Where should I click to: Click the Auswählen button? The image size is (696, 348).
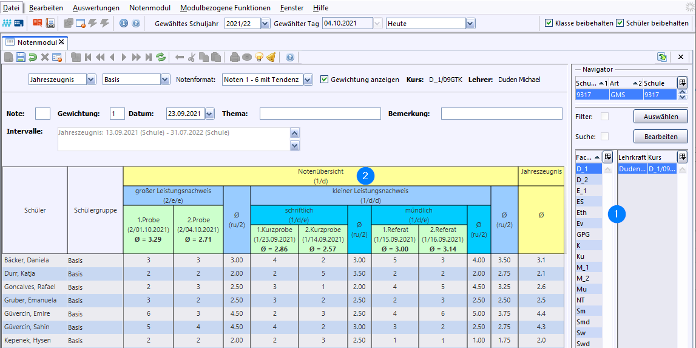pyautogui.click(x=661, y=117)
